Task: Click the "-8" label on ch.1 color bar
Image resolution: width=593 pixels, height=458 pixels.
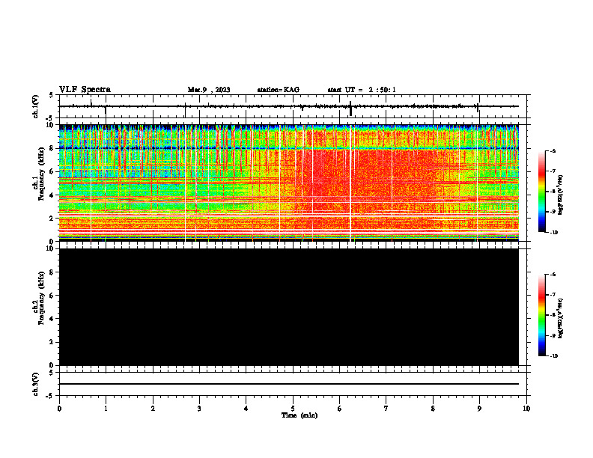Action: [552, 192]
